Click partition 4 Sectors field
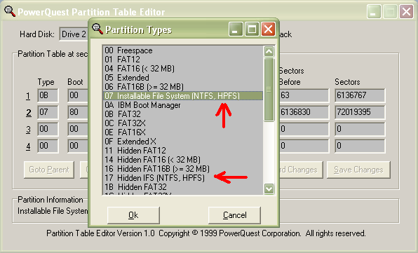Image resolution: width=418 pixels, height=253 pixels. coord(360,146)
